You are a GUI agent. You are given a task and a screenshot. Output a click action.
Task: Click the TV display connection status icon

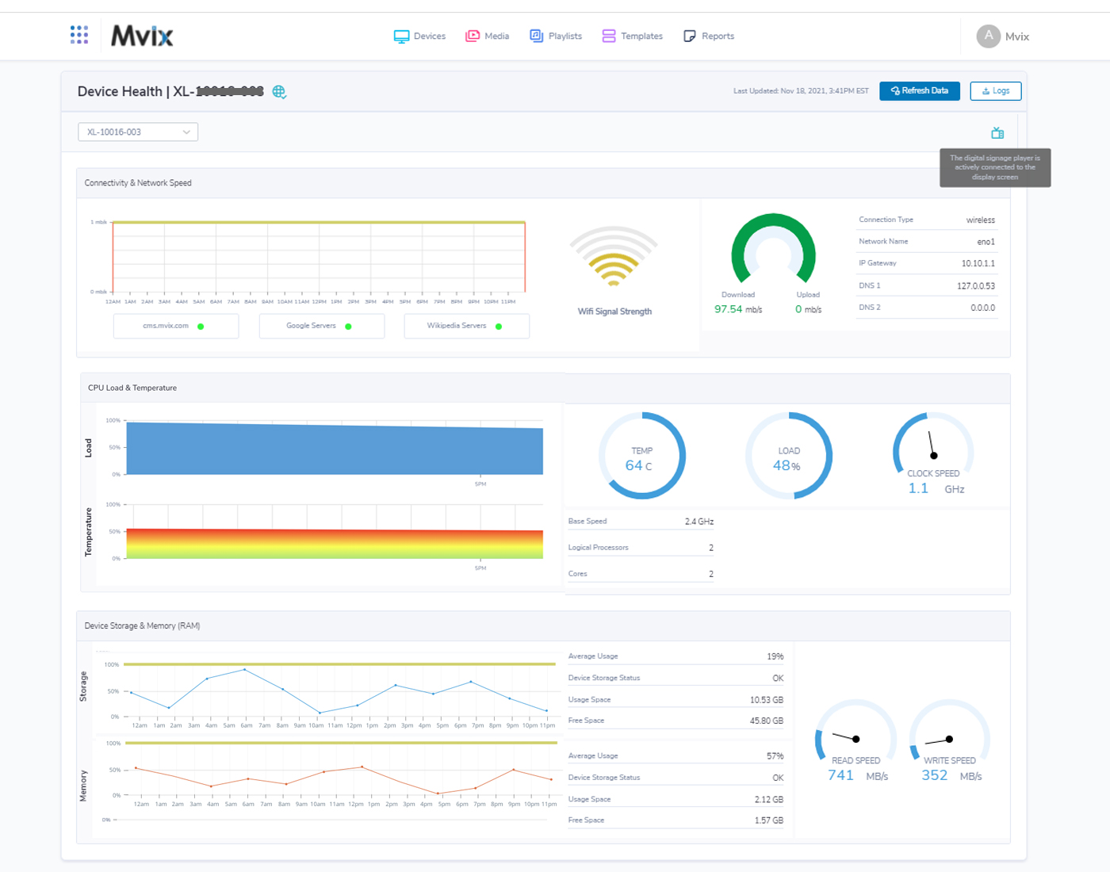click(x=997, y=132)
